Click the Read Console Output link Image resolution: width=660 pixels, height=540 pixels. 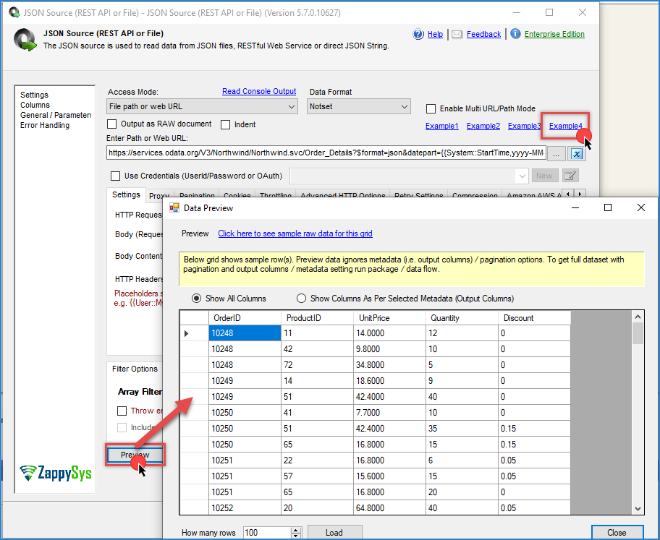(259, 91)
